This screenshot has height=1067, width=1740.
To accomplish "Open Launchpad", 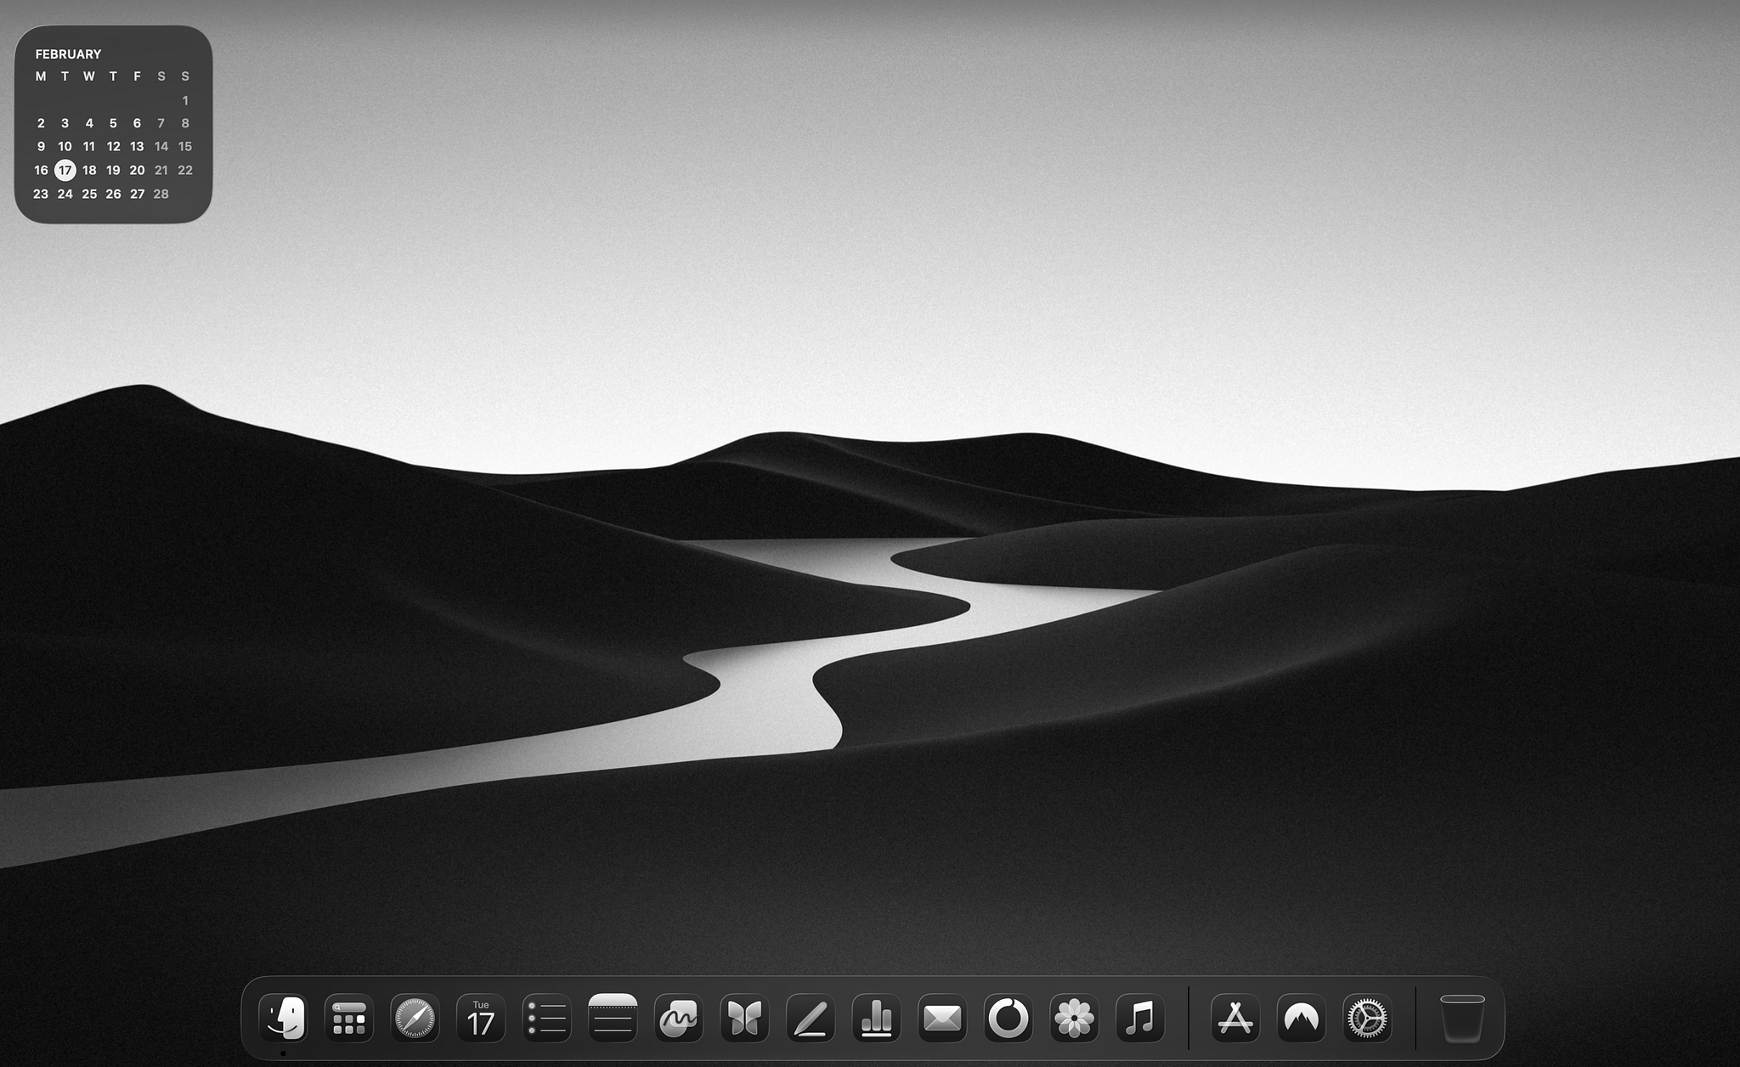I will [349, 1017].
